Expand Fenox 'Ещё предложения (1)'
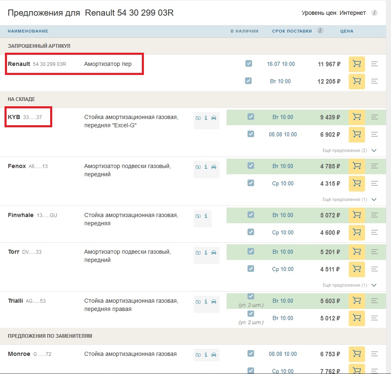The image size is (391, 374). [x=349, y=199]
